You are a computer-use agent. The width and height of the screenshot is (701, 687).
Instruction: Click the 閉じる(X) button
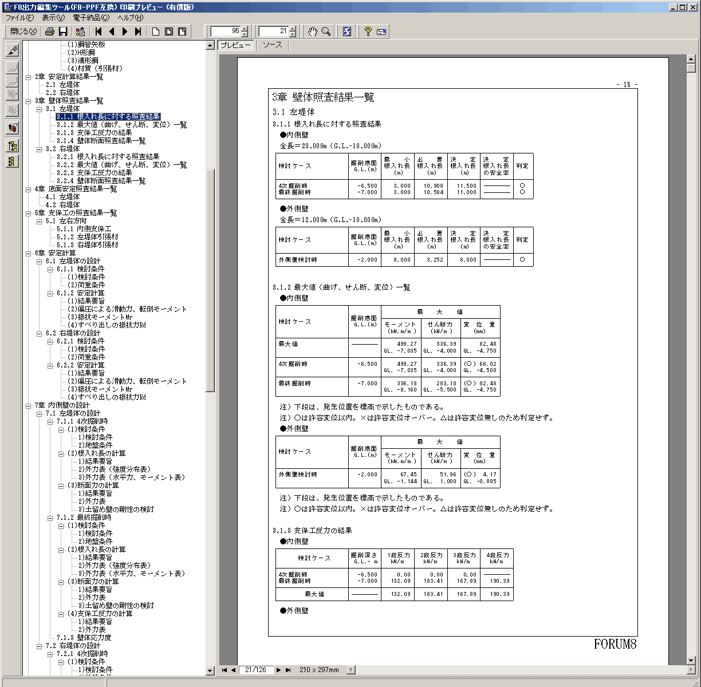pyautogui.click(x=23, y=32)
